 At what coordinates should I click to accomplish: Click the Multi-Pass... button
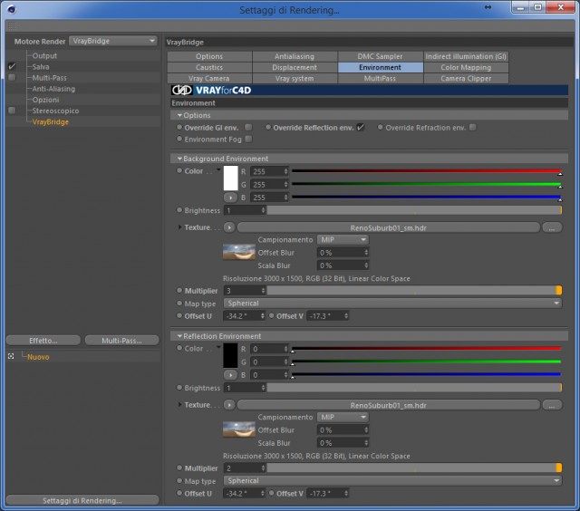point(121,340)
